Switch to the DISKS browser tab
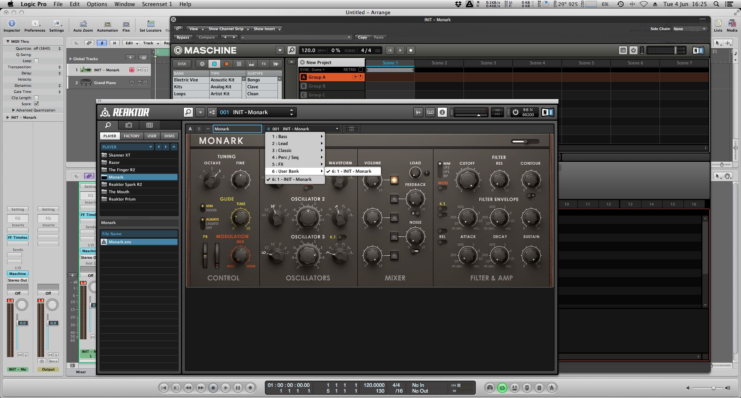This screenshot has width=741, height=398. click(169, 136)
